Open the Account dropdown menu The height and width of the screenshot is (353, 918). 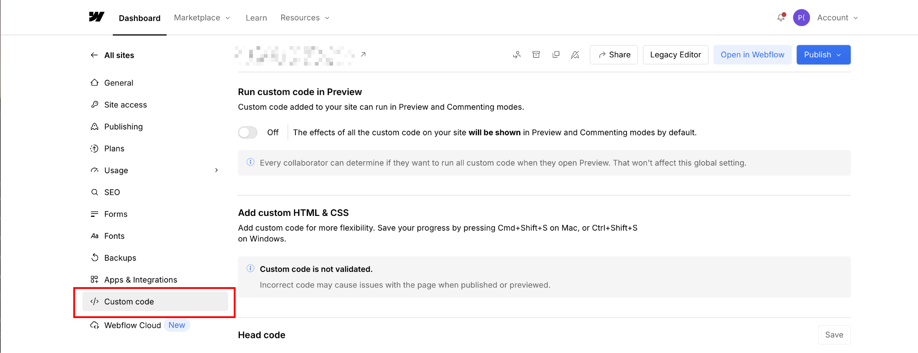(837, 17)
